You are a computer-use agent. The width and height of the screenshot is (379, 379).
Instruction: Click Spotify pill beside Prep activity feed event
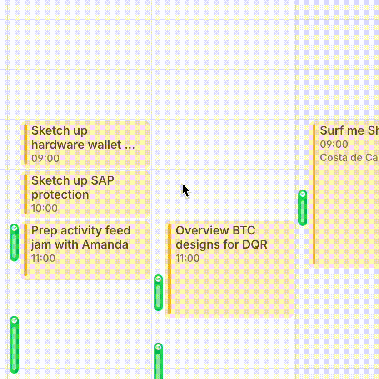click(x=14, y=243)
